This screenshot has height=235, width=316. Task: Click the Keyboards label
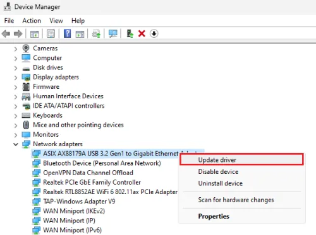(48, 115)
